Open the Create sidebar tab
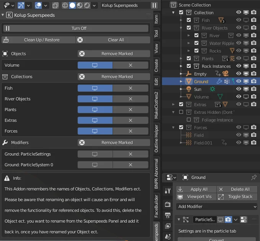 tap(156, 66)
